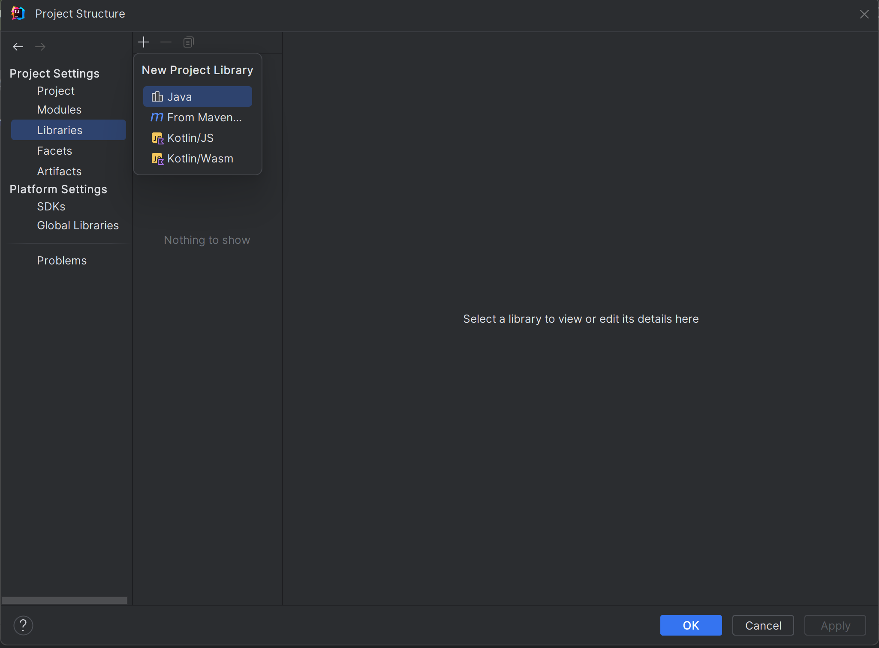Click the Platform Settings heading
This screenshot has width=879, height=648.
coord(58,189)
